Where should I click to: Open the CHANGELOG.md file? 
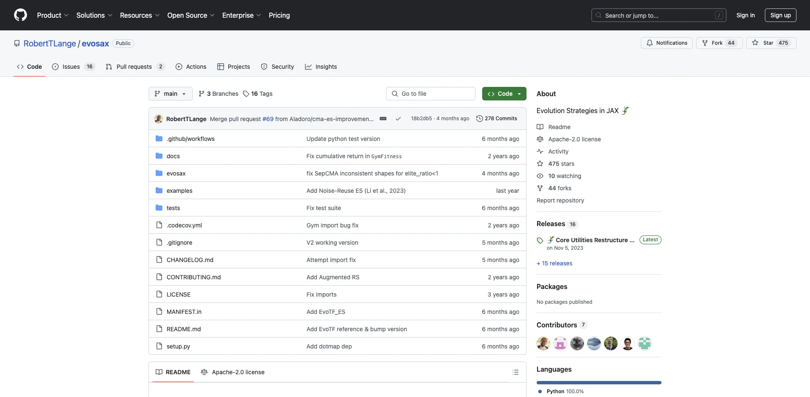pos(190,260)
